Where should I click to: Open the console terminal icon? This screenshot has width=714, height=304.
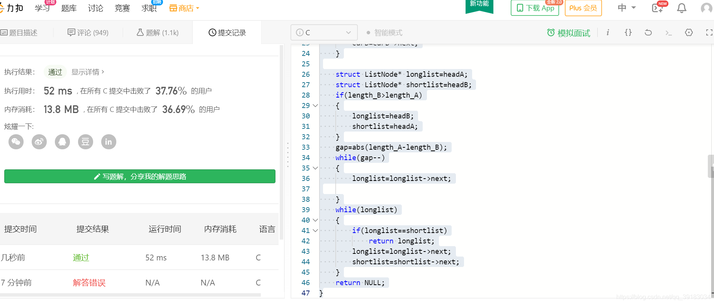coord(668,33)
